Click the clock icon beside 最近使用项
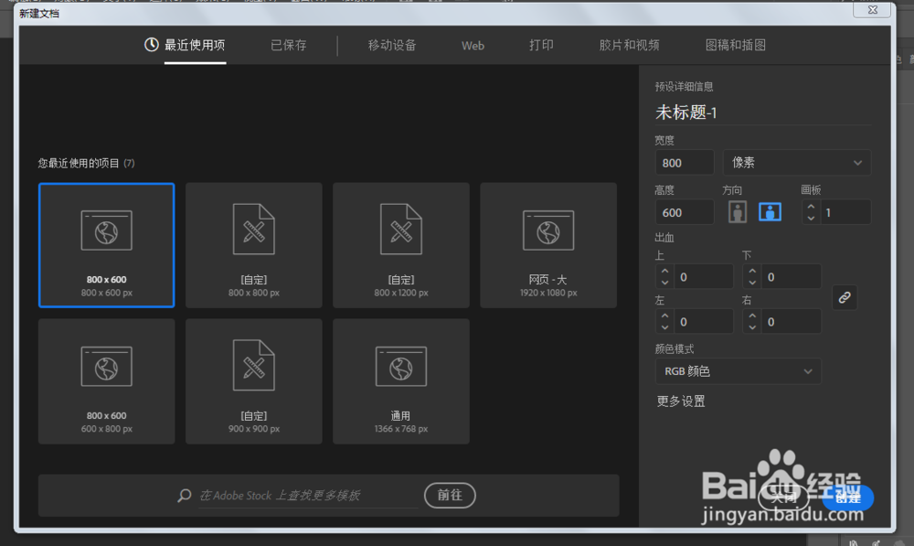The image size is (914, 546). (x=151, y=46)
